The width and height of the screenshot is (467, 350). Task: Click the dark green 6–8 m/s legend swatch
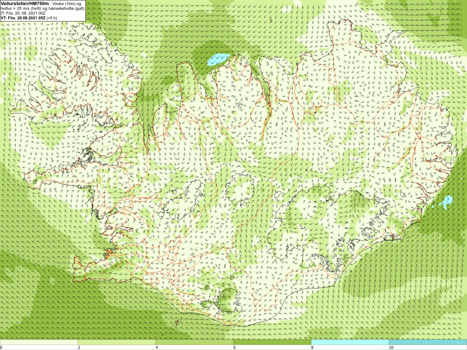[x=272, y=342]
